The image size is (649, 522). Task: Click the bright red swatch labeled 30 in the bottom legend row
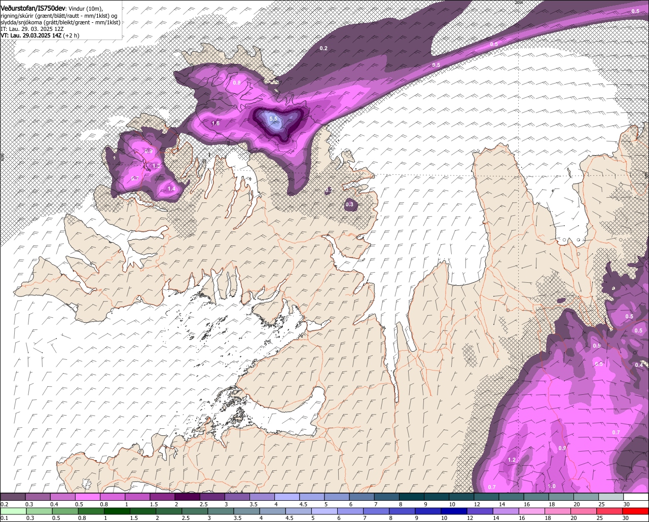[x=636, y=511]
